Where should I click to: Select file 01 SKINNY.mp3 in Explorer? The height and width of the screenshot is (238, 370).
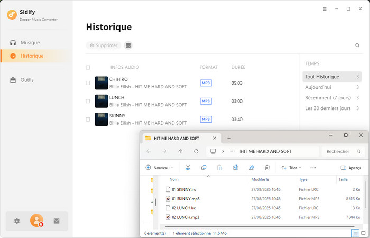186,199
